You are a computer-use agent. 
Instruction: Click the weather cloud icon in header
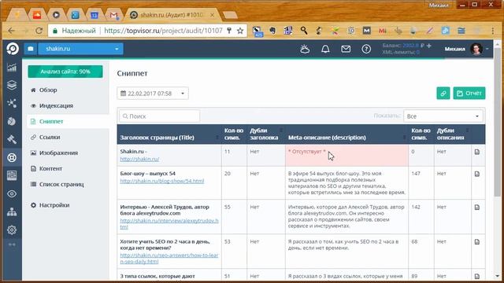[x=305, y=49]
